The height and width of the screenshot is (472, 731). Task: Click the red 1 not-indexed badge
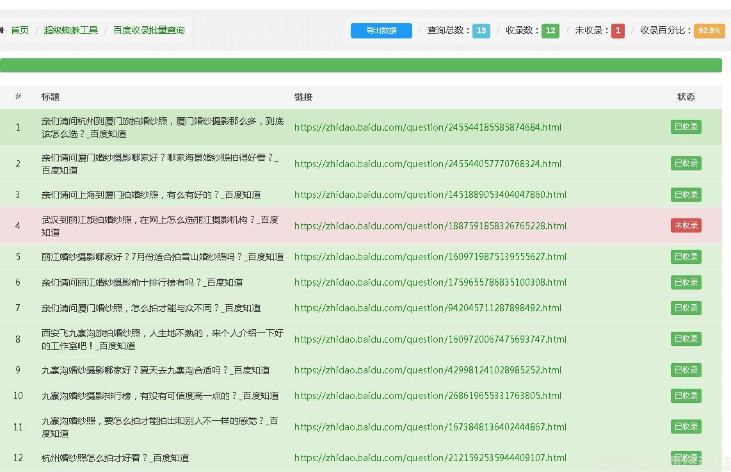(x=617, y=30)
